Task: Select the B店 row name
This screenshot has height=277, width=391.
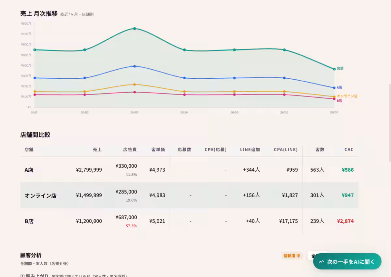Action: coord(29,221)
